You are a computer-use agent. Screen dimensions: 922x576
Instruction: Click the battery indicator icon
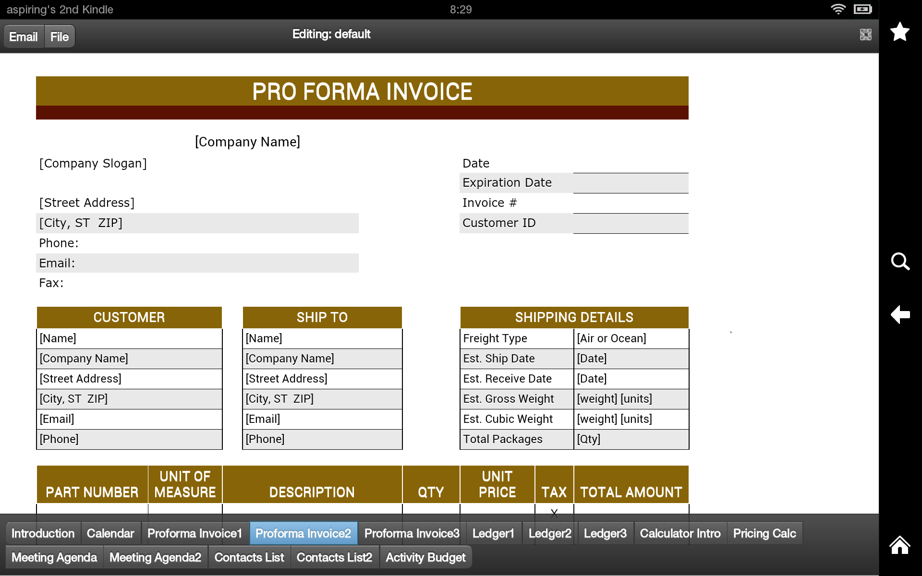click(862, 9)
